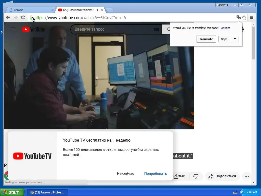Bookmark this page with the star
Viewport: 261px width, 196px height.
244,18
